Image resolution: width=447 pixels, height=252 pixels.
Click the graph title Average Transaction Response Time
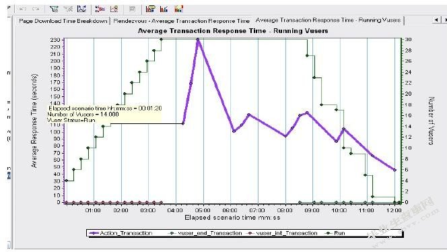tap(233, 31)
